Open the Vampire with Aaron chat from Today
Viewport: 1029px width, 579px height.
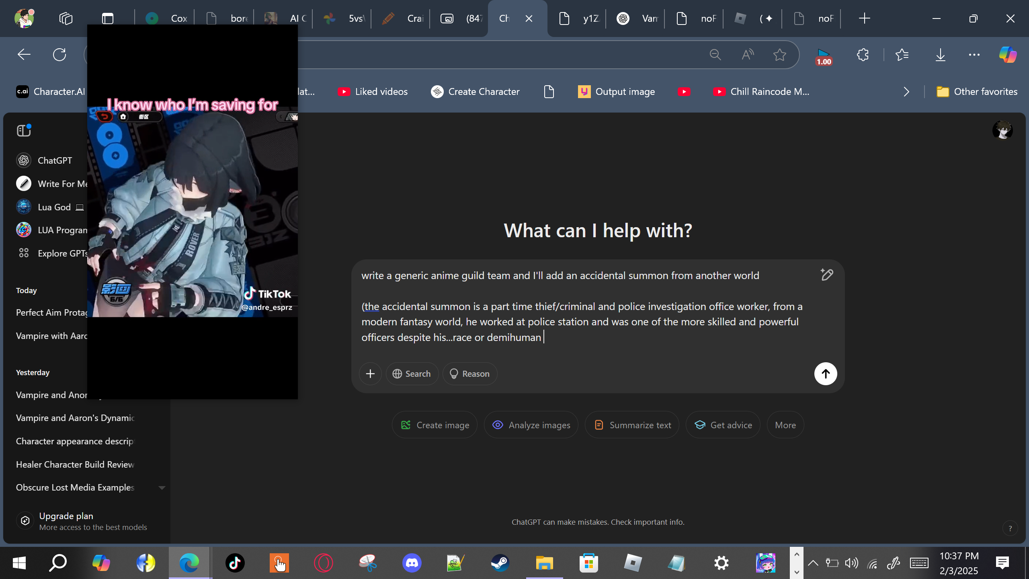51,336
